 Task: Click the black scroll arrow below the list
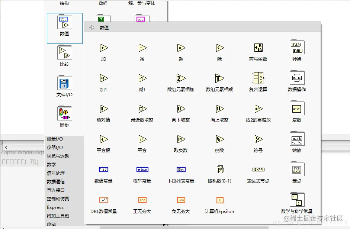click(164, 224)
